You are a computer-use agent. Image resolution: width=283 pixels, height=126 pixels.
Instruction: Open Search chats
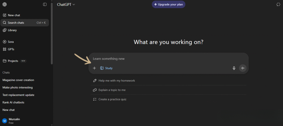tap(16, 23)
